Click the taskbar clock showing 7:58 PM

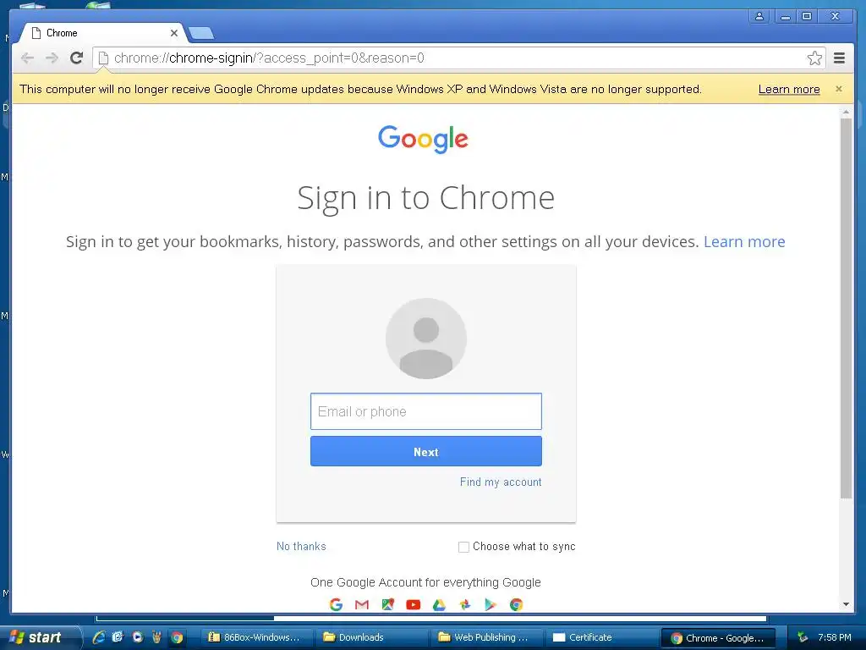(x=835, y=637)
